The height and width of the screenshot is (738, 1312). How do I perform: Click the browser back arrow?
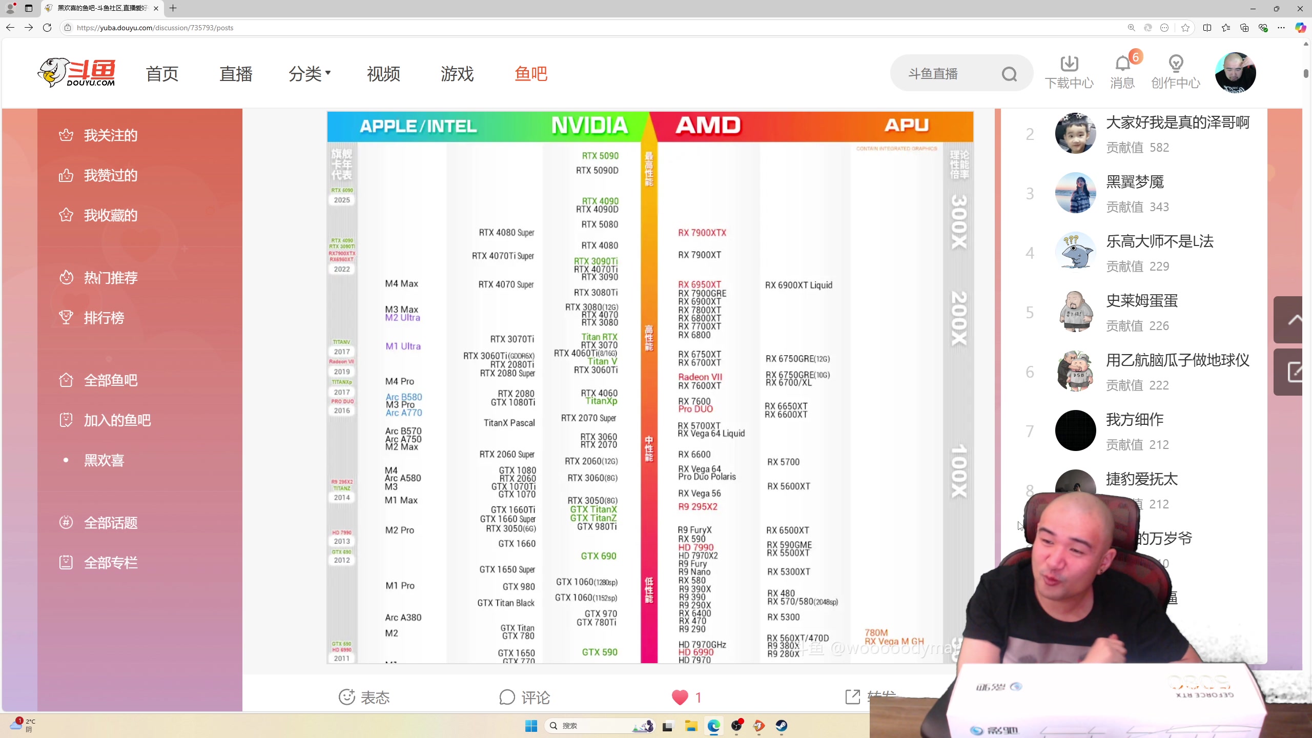pyautogui.click(x=10, y=28)
